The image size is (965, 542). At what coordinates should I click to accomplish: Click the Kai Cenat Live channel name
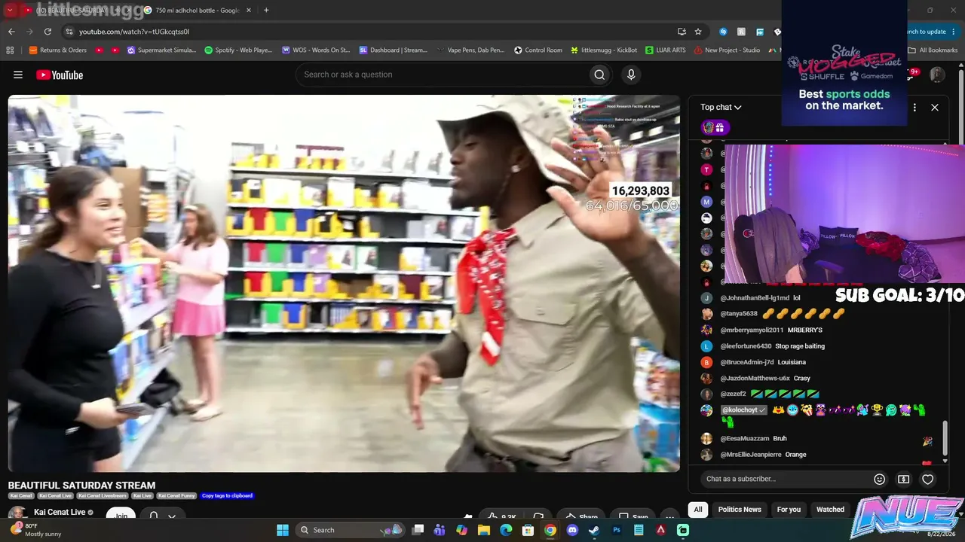pos(60,513)
